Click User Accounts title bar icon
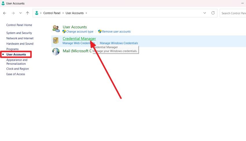The height and width of the screenshot is (141, 246). pos(3,3)
